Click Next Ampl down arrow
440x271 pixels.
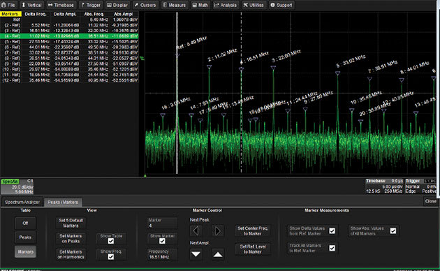[196, 254]
